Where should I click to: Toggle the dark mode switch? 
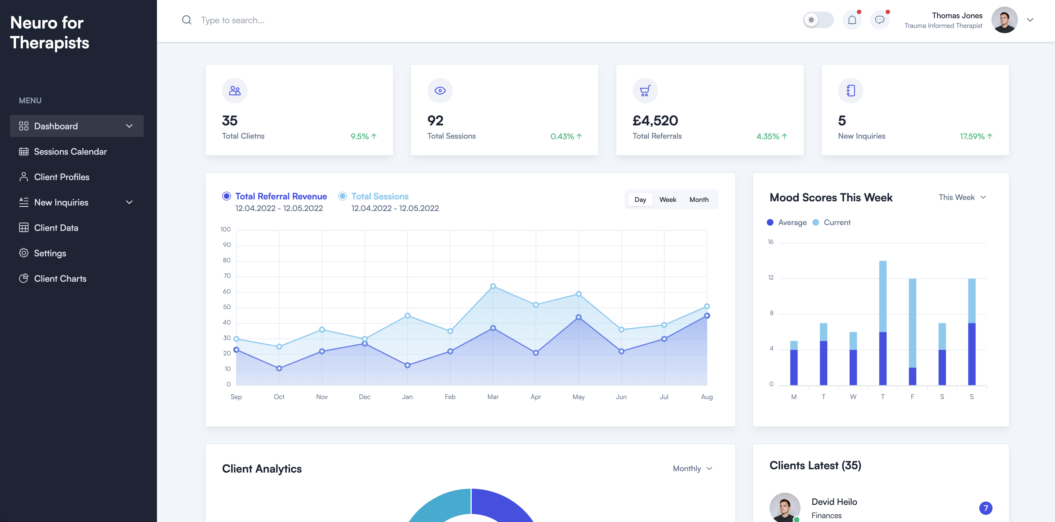[x=818, y=20]
